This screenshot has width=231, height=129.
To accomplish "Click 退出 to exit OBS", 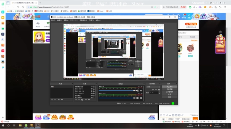I will click(x=169, y=97).
